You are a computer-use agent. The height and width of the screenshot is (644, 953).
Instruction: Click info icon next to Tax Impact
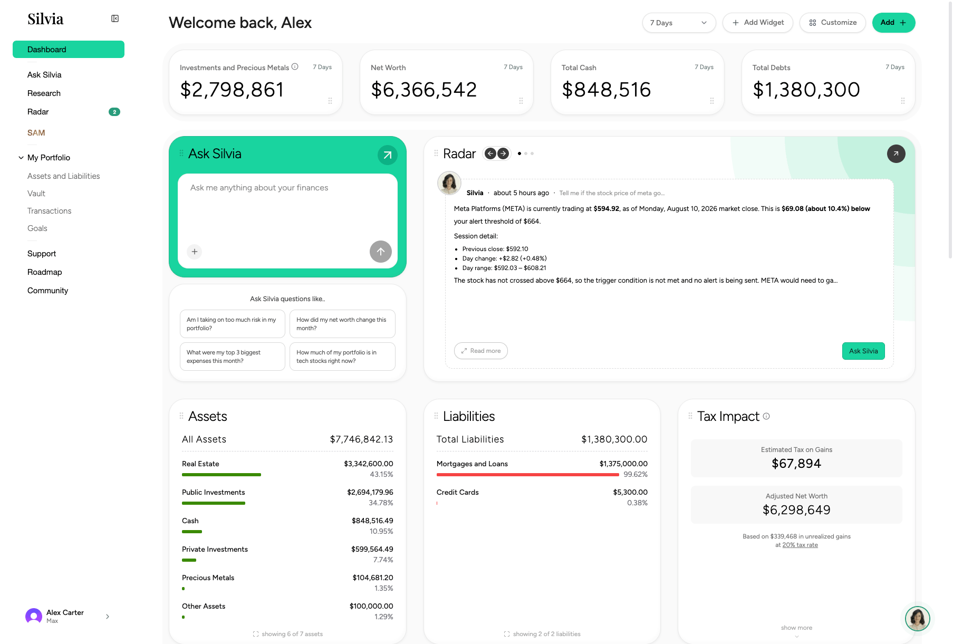(x=766, y=416)
